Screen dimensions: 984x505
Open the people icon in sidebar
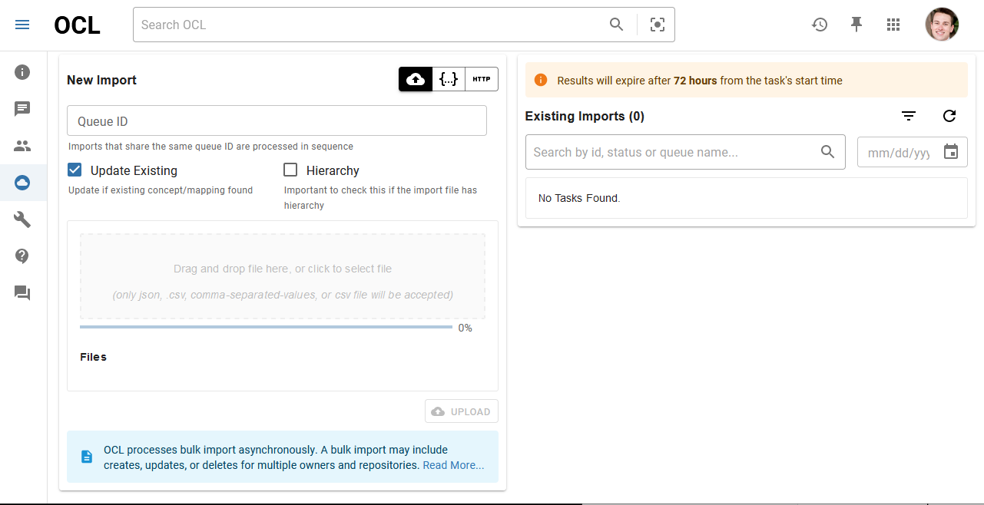[22, 146]
